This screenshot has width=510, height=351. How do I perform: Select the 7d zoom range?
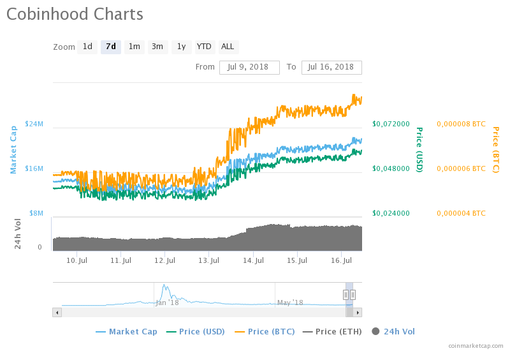pyautogui.click(x=111, y=47)
